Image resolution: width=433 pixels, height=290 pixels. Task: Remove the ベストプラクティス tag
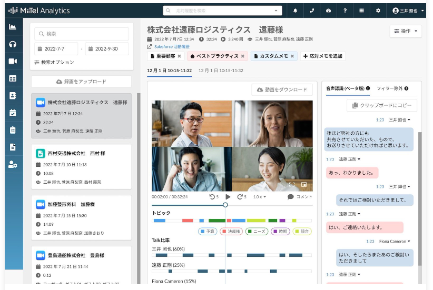243,56
